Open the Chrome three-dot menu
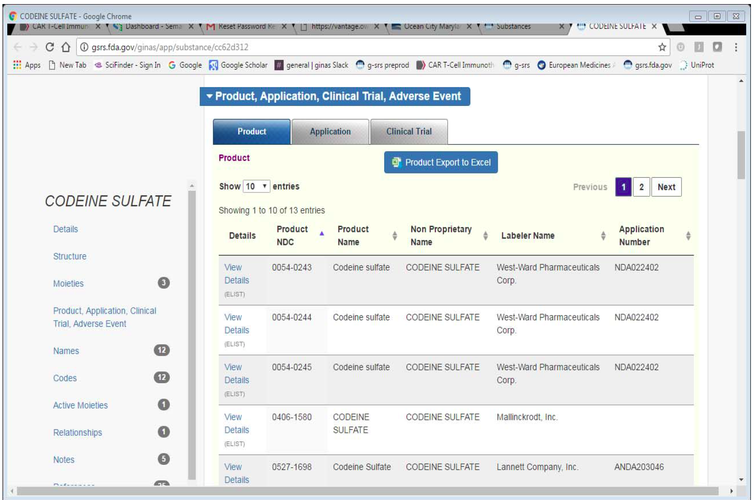The image size is (755, 500). 736,47
